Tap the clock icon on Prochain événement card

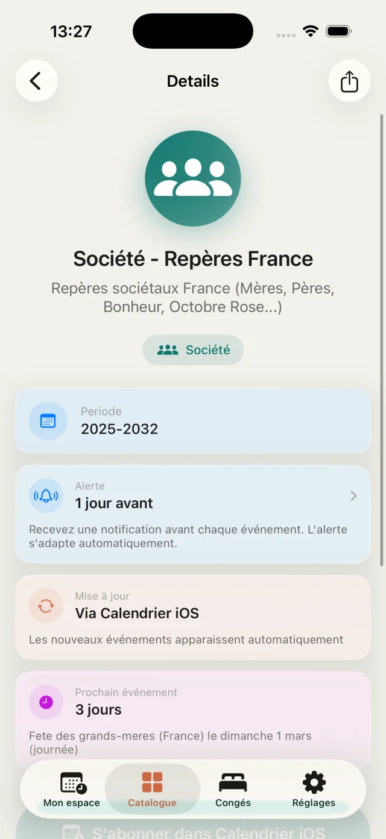point(45,702)
